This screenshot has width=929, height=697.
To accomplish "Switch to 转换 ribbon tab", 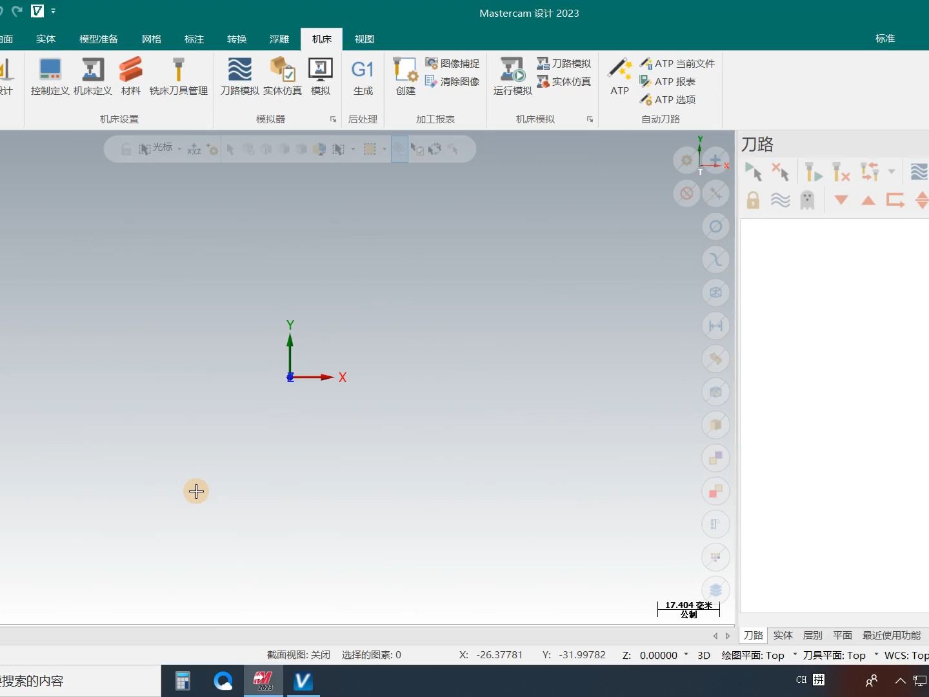I will (x=237, y=39).
